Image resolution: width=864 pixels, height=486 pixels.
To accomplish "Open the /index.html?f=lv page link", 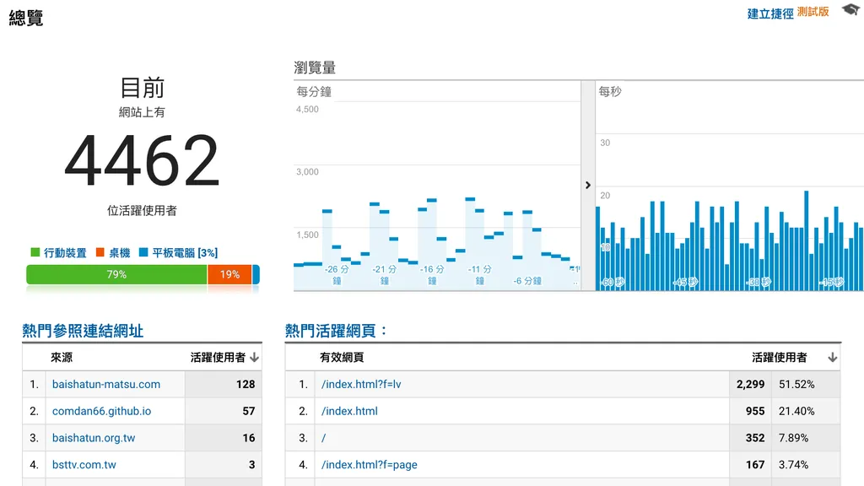I will tap(361, 384).
